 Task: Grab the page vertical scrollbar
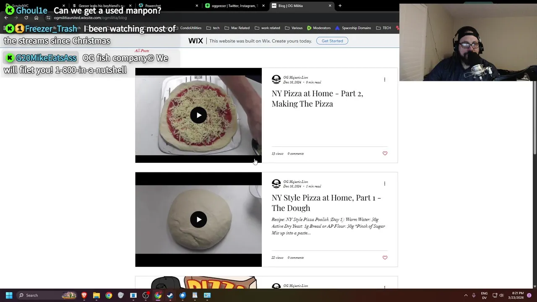[534, 117]
